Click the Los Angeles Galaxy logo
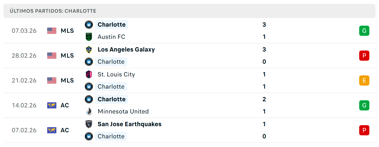This screenshot has height=147, width=379. click(89, 50)
